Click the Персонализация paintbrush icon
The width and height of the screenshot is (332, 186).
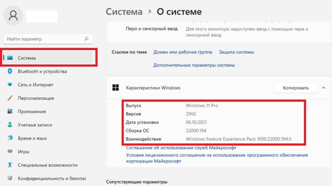(x=10, y=98)
